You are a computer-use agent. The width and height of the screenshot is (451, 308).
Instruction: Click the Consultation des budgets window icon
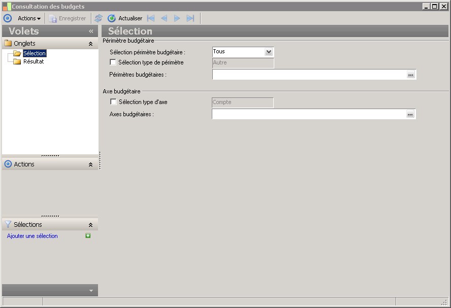[7, 6]
